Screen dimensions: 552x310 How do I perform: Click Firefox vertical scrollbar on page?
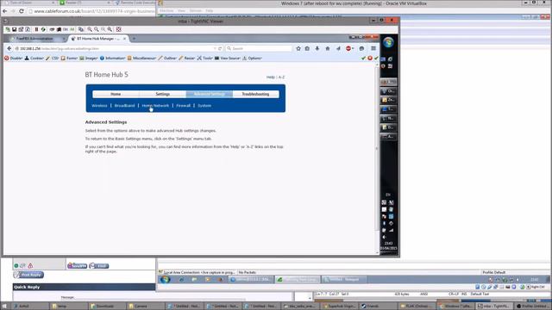[x=378, y=158]
